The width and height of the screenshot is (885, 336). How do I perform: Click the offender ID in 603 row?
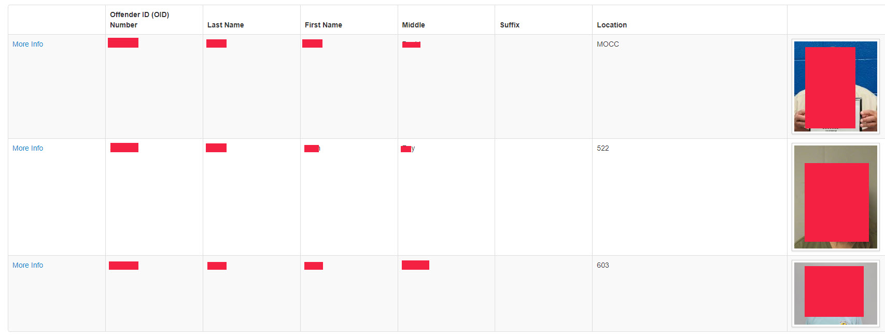click(123, 266)
